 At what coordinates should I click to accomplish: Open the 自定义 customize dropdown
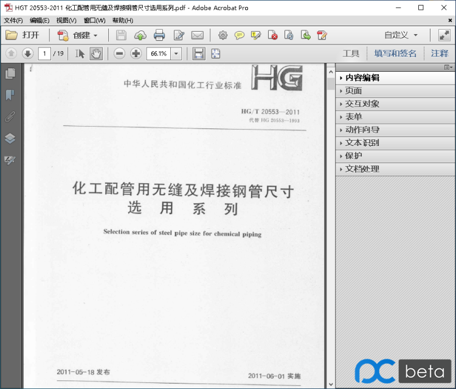click(x=401, y=35)
